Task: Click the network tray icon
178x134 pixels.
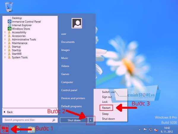Action: pos(150,130)
